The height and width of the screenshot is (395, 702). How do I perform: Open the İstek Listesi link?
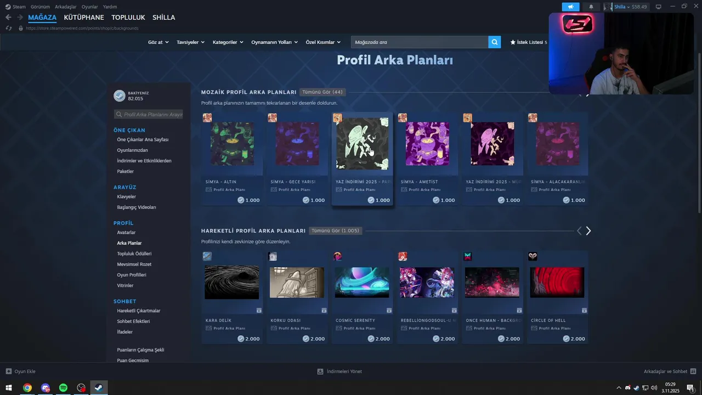click(x=529, y=42)
